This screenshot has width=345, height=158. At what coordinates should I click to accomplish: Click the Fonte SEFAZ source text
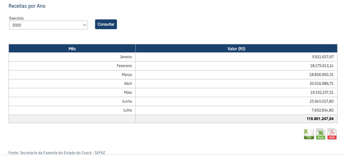click(57, 152)
